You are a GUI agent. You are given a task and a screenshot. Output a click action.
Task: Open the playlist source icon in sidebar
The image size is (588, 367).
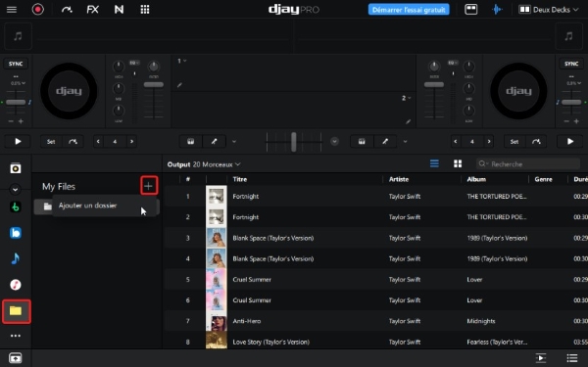tap(16, 168)
